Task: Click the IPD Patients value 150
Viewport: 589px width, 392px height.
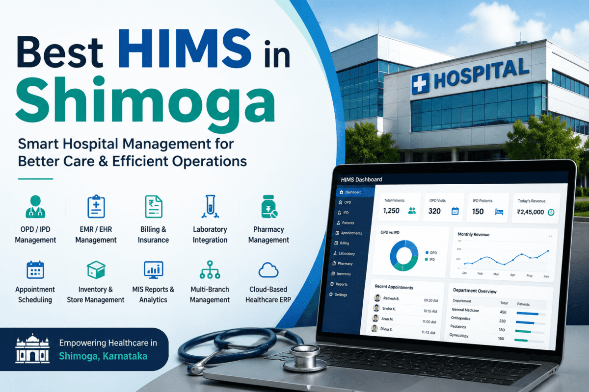Action: coord(478,212)
